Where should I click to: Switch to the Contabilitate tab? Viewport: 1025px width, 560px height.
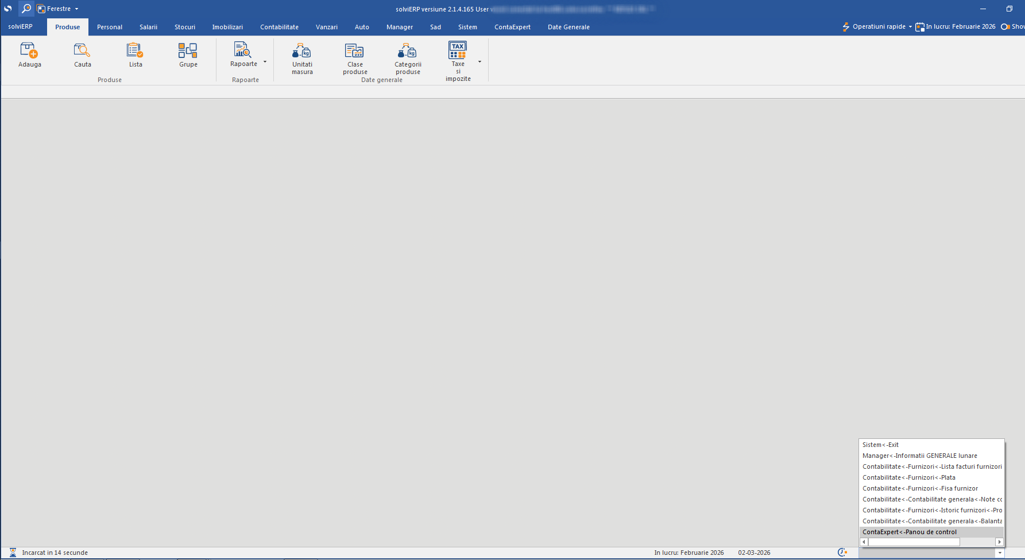click(279, 27)
